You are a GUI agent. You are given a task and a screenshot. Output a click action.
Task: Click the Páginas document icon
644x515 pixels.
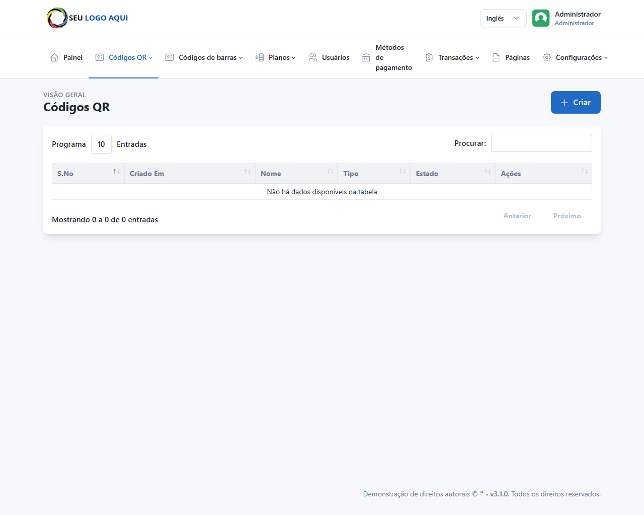coord(496,57)
